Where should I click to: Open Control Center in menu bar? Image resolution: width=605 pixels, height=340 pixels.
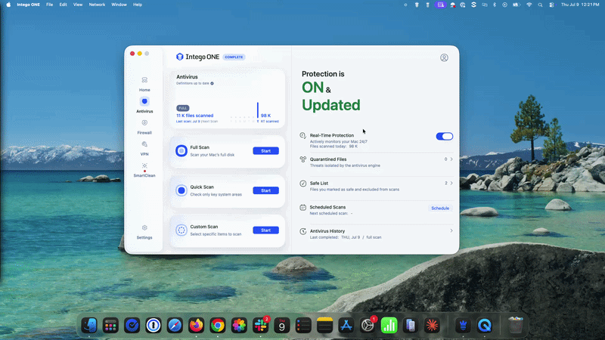tap(551, 5)
